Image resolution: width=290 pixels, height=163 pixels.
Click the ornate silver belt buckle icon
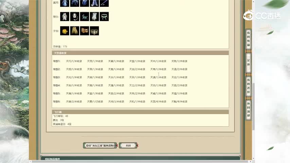click(94, 31)
